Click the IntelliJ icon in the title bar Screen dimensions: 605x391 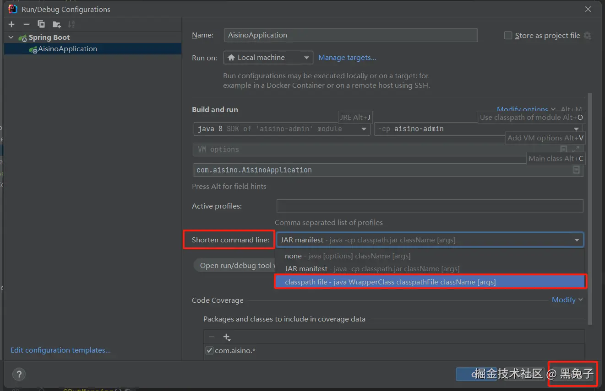coord(13,9)
